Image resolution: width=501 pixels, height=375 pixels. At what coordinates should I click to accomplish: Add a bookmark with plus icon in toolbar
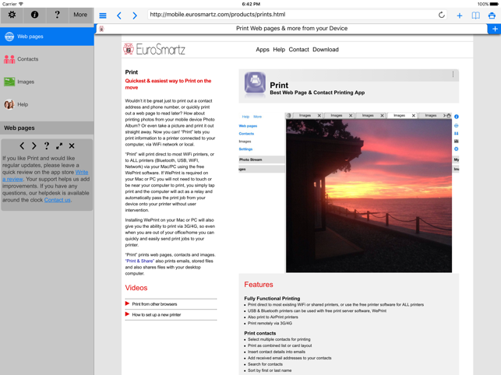(x=460, y=16)
